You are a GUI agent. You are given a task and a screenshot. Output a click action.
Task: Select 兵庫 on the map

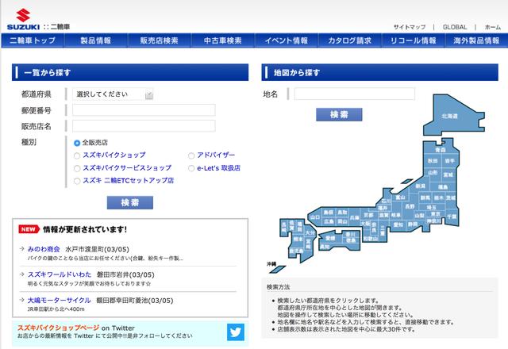(354, 217)
